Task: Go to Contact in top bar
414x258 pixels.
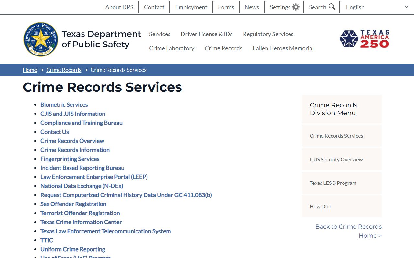Action: coord(154,7)
